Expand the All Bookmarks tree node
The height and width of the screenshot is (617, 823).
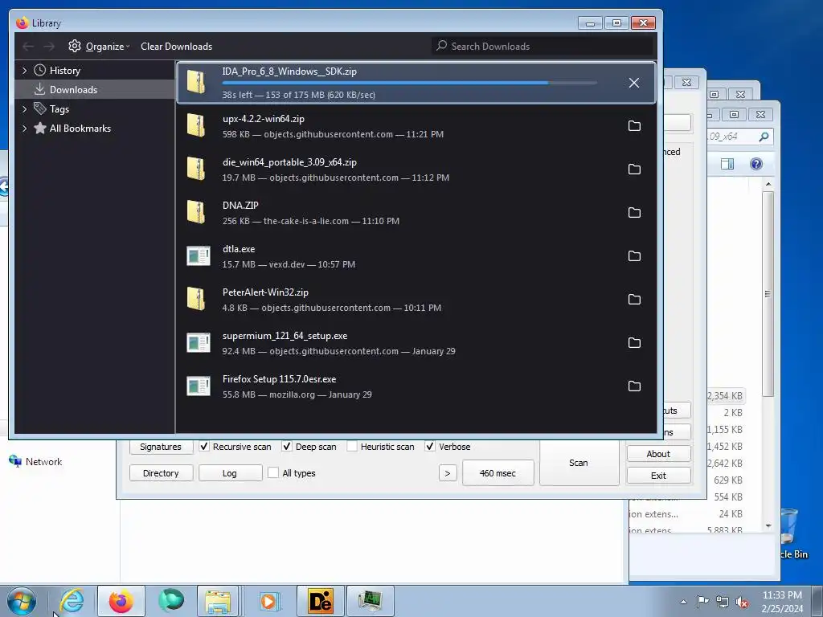pos(24,129)
